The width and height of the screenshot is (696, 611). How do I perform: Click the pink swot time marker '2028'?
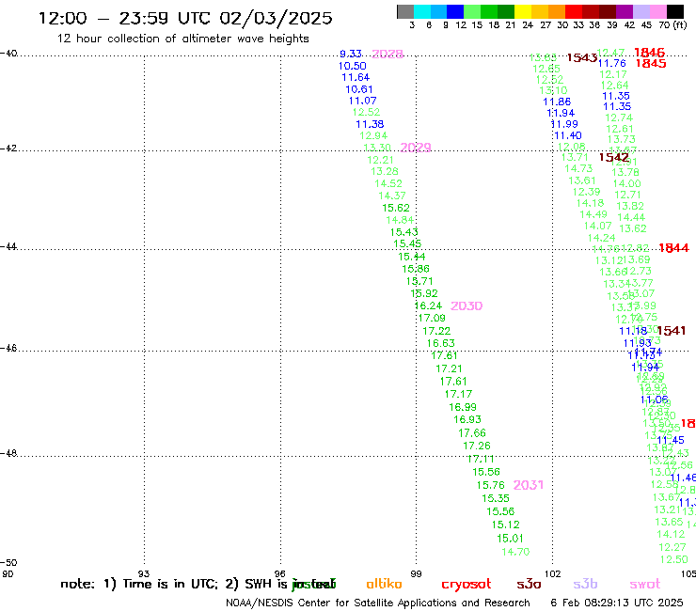coord(388,55)
